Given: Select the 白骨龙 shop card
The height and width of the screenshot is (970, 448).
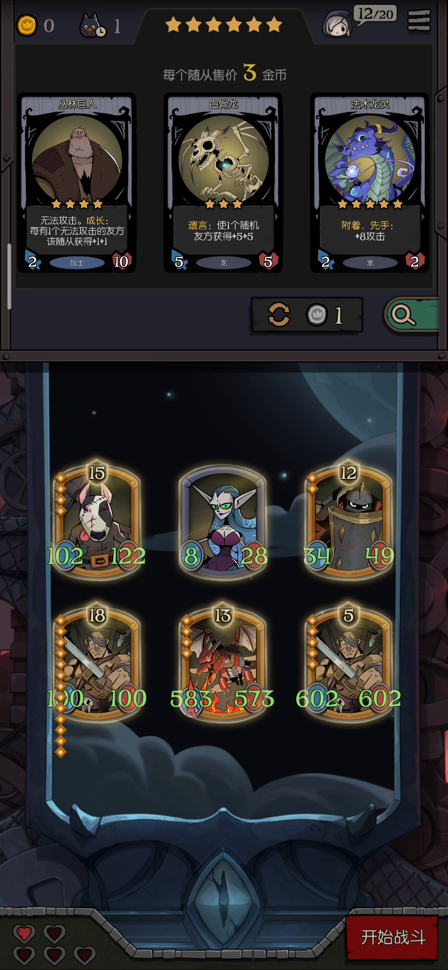Looking at the screenshot, I should [x=223, y=183].
